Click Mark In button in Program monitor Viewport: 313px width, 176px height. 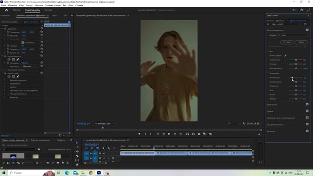click(x=145, y=134)
